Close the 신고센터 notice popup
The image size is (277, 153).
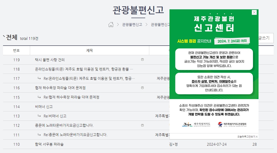tap(254, 12)
